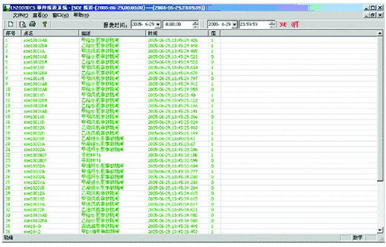Open the 窗口 menu
The height and width of the screenshot is (247, 386).
point(61,15)
